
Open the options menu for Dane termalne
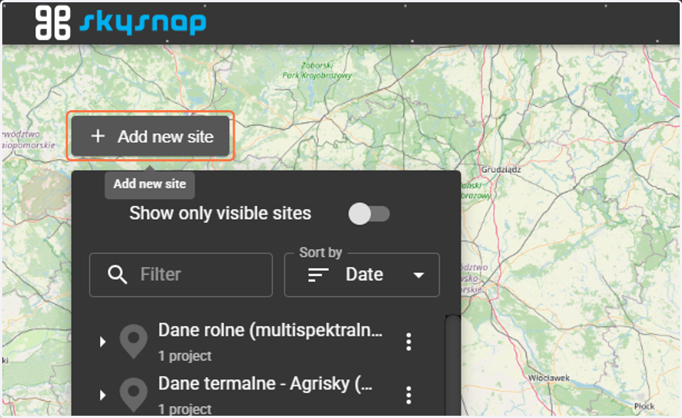pyautogui.click(x=408, y=395)
